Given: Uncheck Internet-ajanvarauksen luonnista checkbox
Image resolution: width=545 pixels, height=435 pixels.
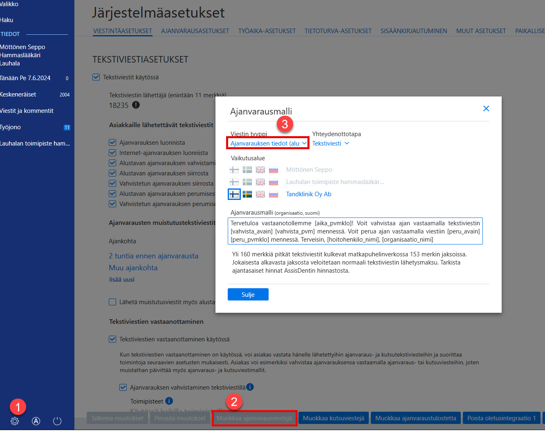Looking at the screenshot, I should point(112,153).
